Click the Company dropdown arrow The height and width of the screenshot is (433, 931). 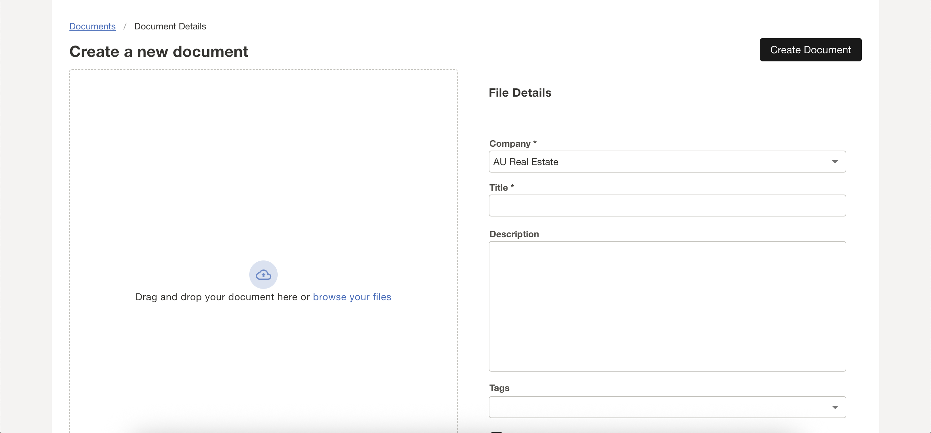[835, 162]
